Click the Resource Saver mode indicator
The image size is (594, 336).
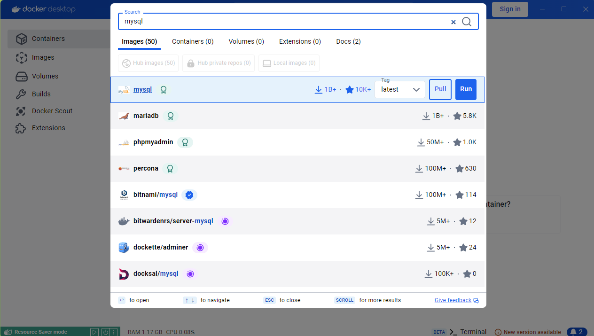pyautogui.click(x=35, y=332)
